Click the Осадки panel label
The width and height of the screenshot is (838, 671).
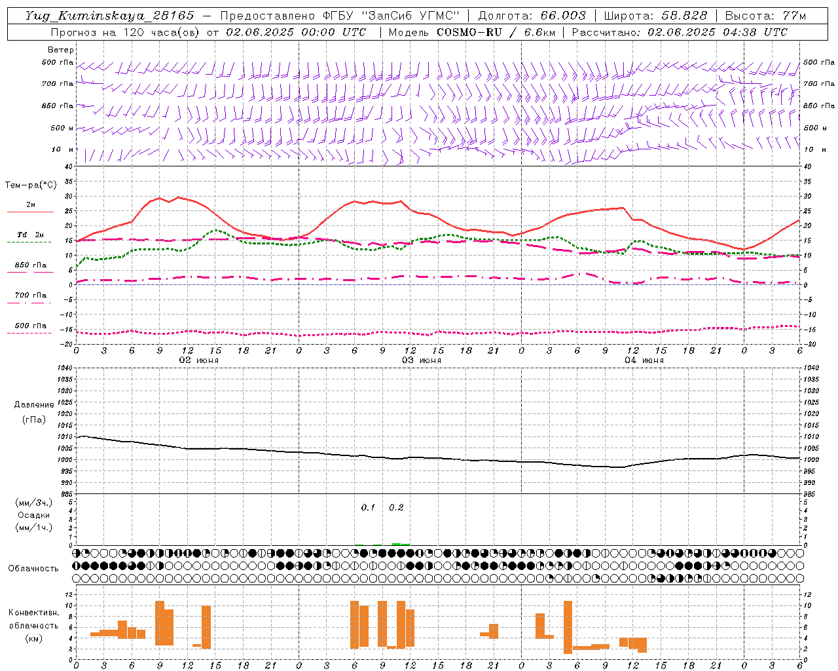click(34, 515)
